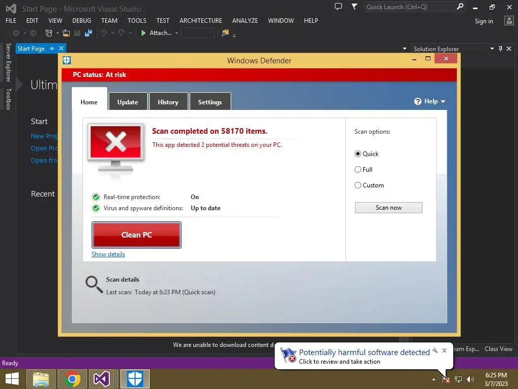
Task: Click the Help question mark icon in Defender
Action: click(418, 101)
